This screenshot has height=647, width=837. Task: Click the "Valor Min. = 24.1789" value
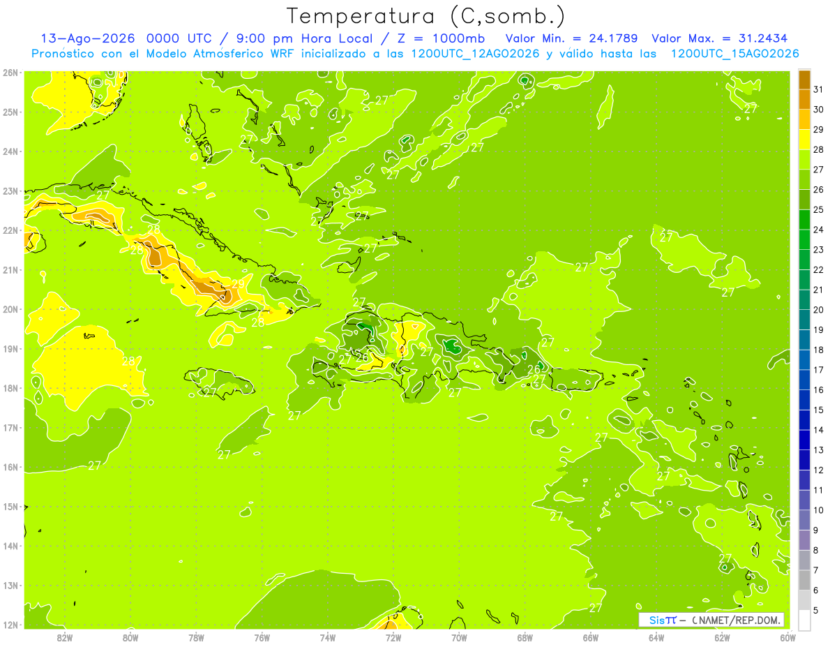(x=573, y=38)
